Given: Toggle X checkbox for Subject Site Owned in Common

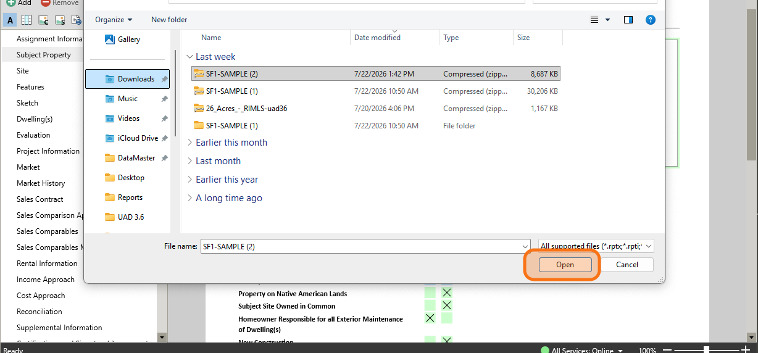Looking at the screenshot, I should 447,305.
